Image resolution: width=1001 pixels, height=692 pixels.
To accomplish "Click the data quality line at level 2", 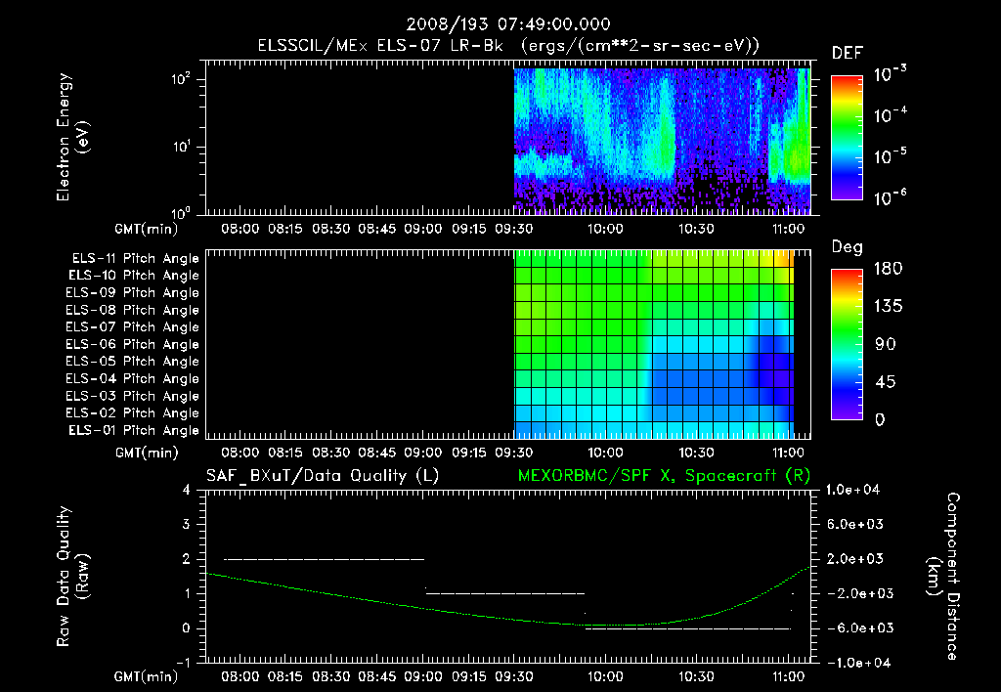I will tap(324, 559).
